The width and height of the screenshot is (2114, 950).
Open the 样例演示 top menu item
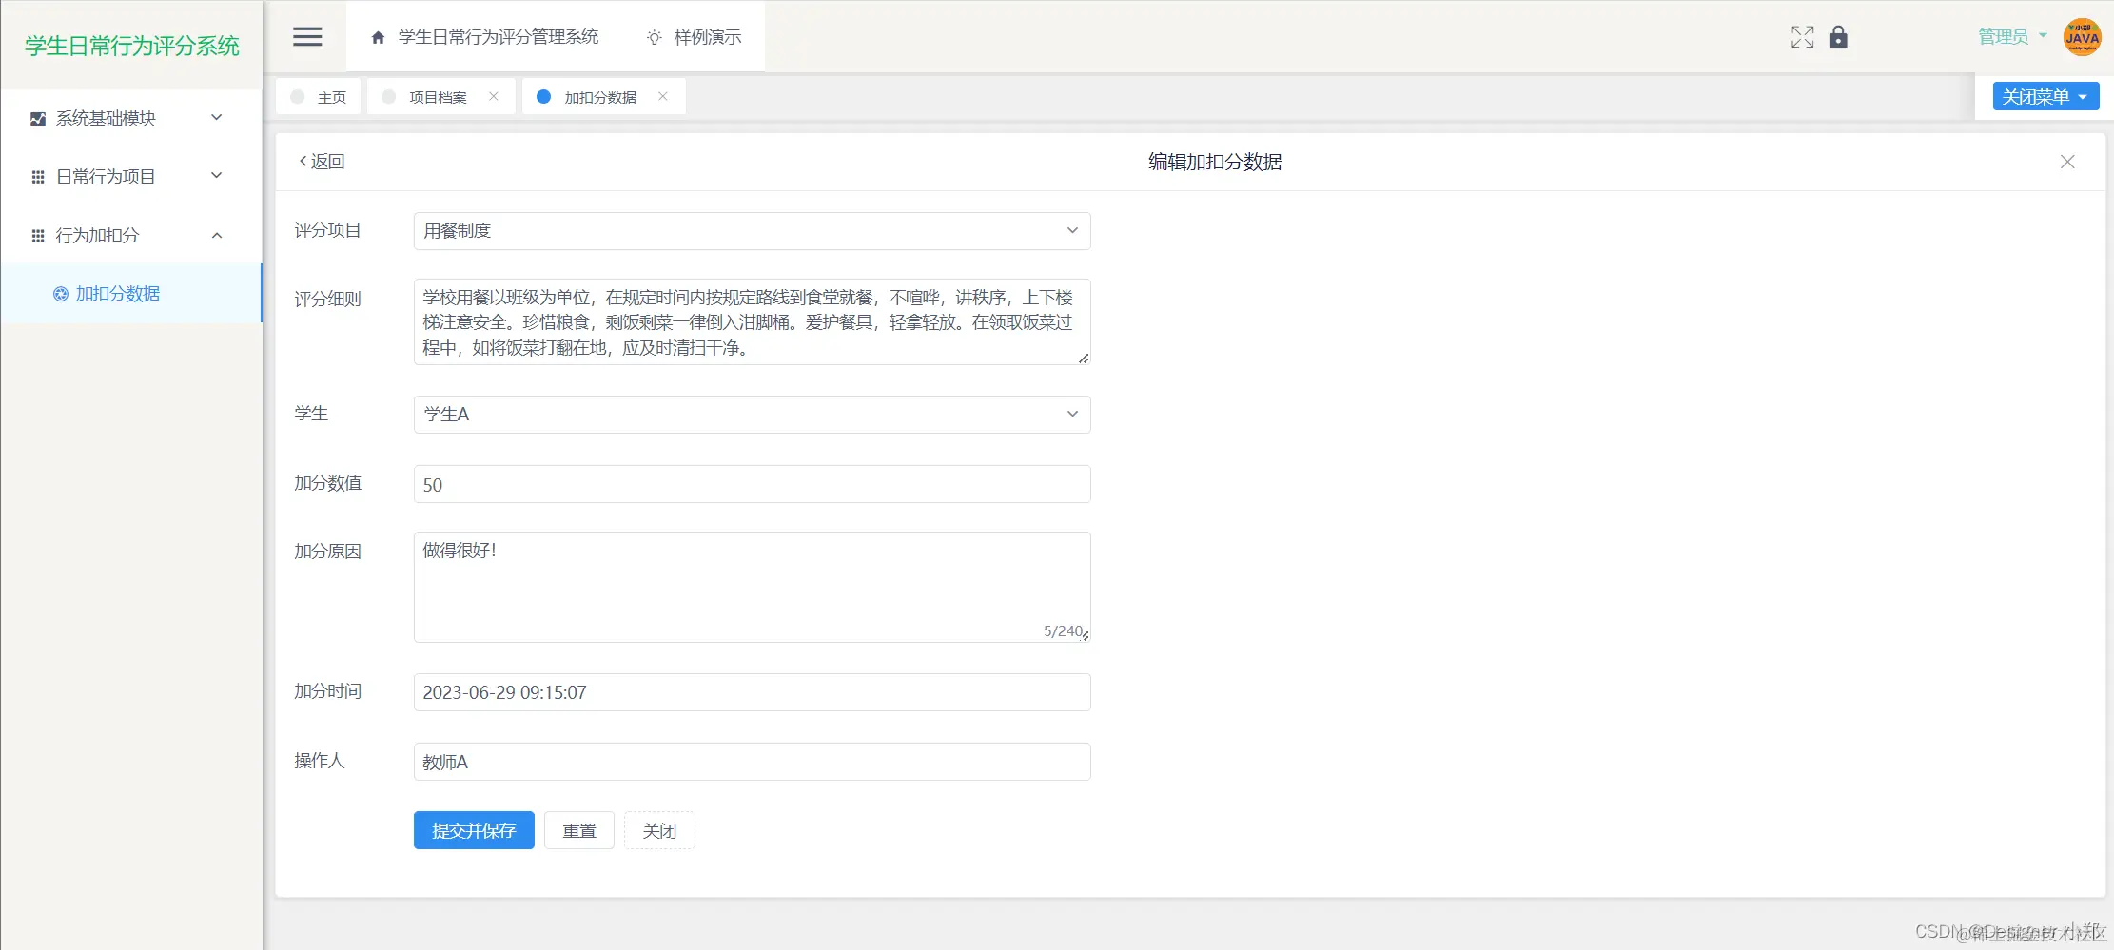click(695, 37)
